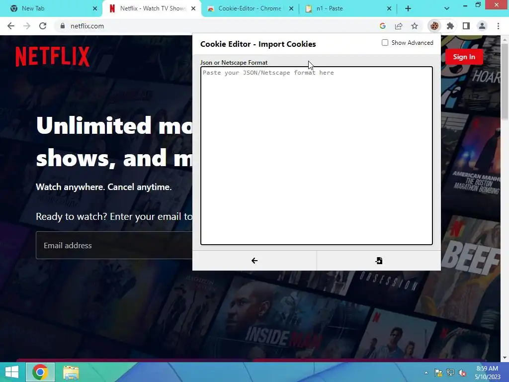Open the Windows Start menu
This screenshot has height=382, width=509.
click(12, 372)
